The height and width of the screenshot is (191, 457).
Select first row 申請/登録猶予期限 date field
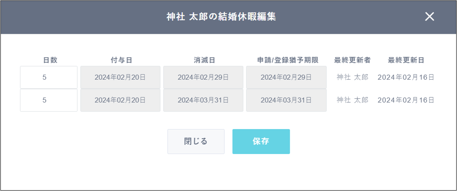click(x=286, y=77)
